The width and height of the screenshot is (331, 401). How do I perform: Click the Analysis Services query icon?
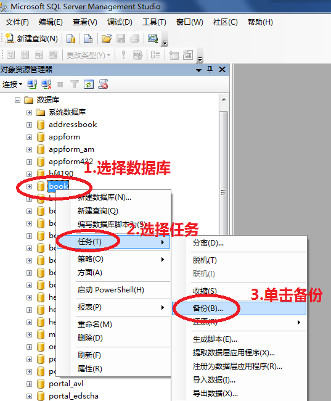pyautogui.click(x=88, y=39)
